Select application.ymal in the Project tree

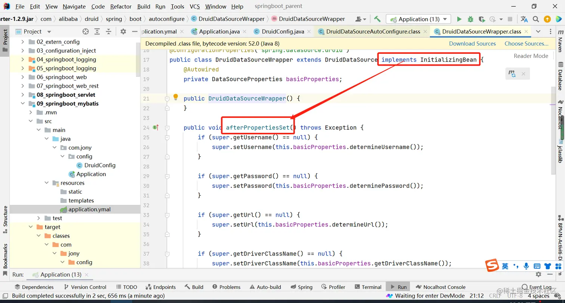89,209
